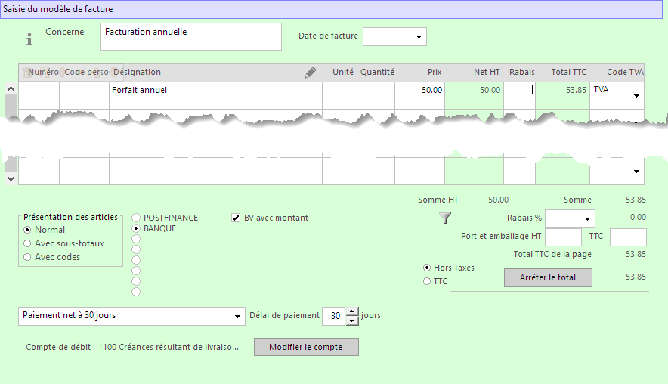Viewport: 668px width, 384px height.
Task: Click the Arrêter le total button
Action: click(548, 277)
